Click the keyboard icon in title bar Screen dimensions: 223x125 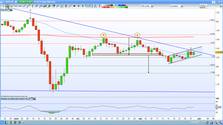pos(213,2)
